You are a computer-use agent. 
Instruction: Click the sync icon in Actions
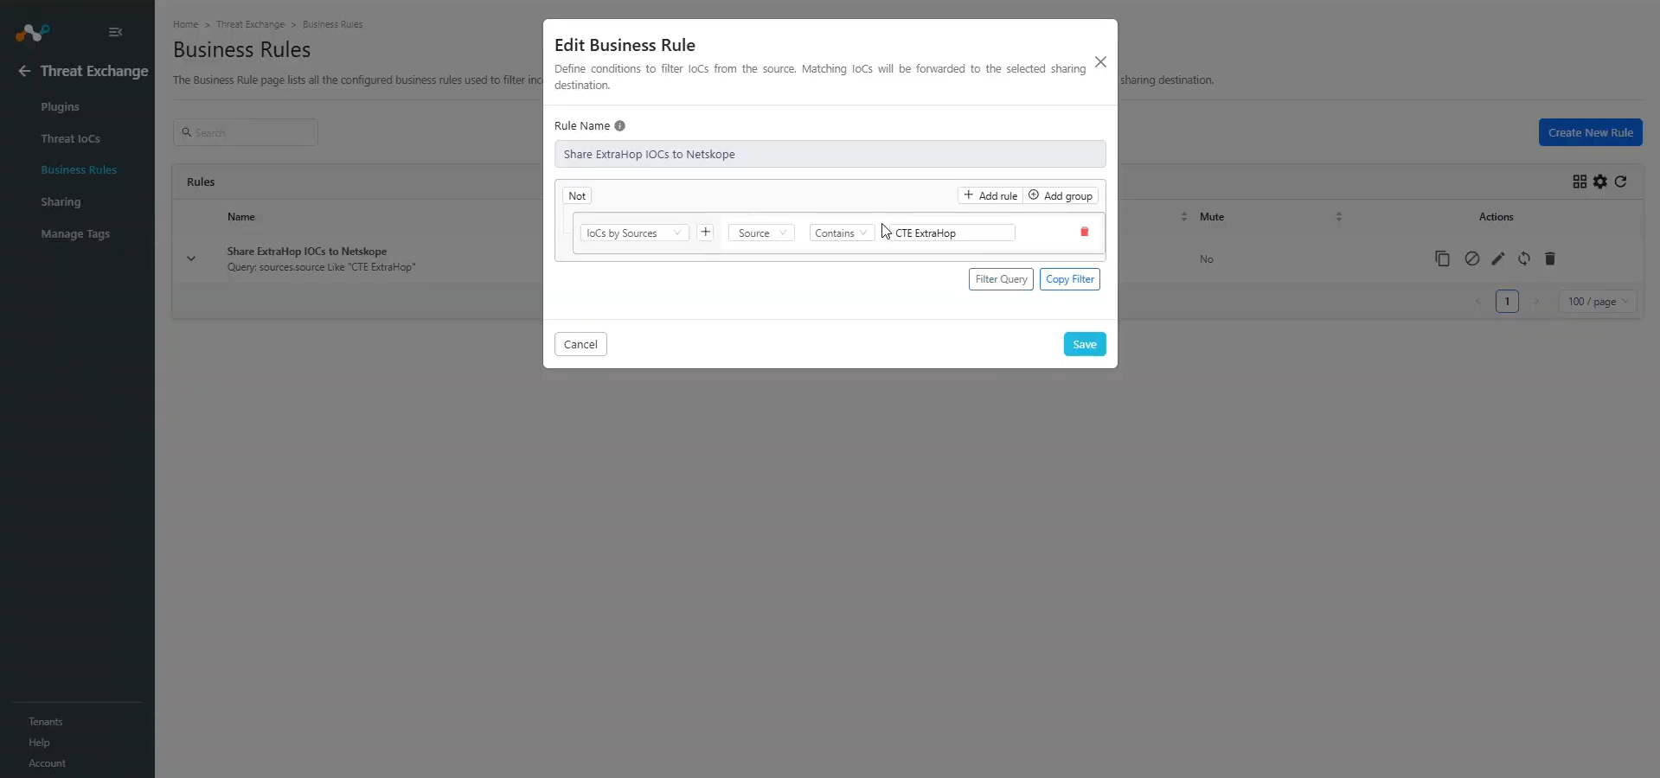click(x=1523, y=258)
